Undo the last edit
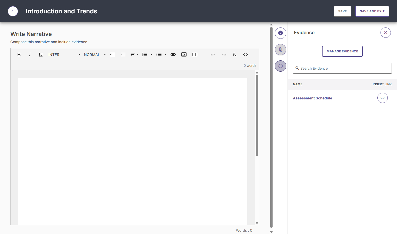This screenshot has width=397, height=234. pyautogui.click(x=213, y=54)
